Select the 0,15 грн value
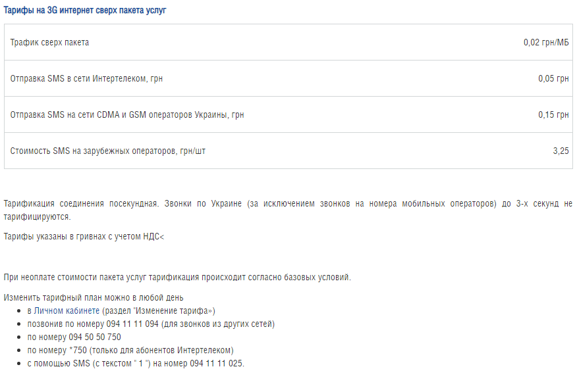The image size is (577, 371). pyautogui.click(x=553, y=115)
